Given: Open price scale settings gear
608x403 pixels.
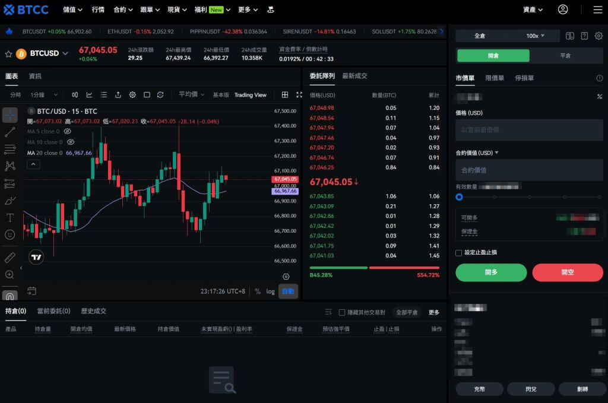Looking at the screenshot, I should [x=286, y=277].
